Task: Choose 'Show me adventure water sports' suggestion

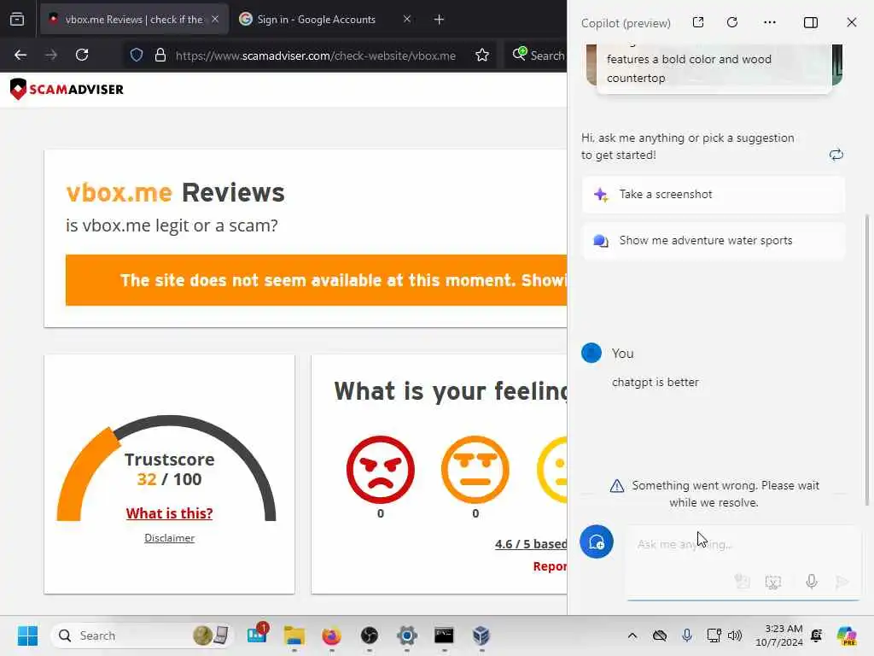Action: 714,240
